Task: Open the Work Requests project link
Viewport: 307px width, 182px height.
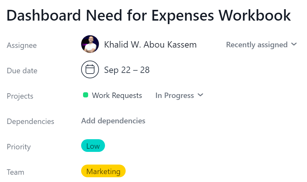Action: click(x=117, y=95)
